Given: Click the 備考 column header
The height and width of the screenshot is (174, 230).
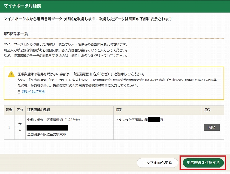Looking at the screenshot, I should 120,110.
